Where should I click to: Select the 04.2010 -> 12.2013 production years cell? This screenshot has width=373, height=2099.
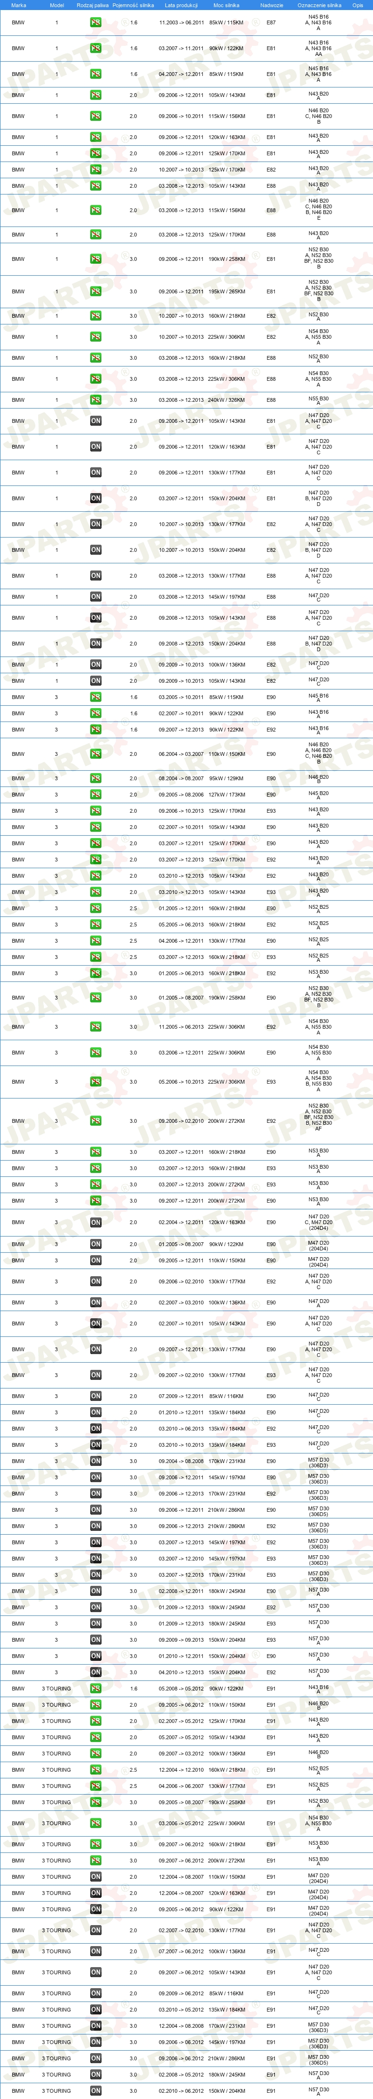click(181, 1673)
